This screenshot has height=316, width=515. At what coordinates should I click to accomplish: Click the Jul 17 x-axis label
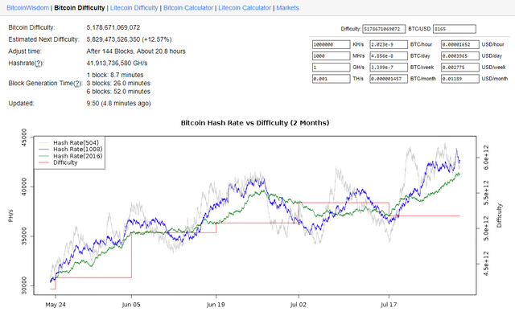(389, 305)
